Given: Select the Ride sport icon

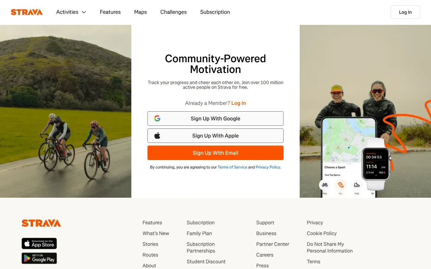Looking at the screenshot, I should (325, 185).
